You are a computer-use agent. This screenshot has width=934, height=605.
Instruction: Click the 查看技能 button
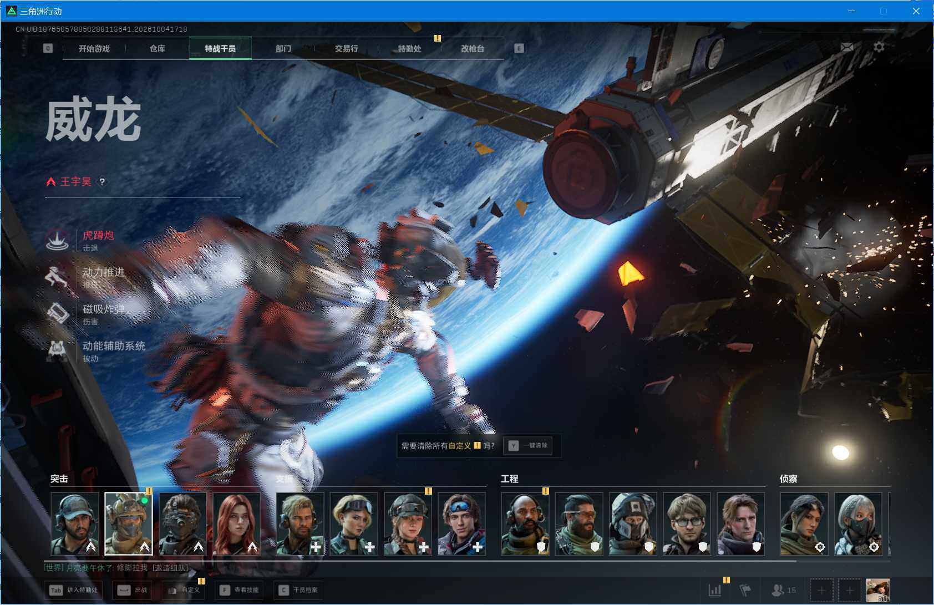pyautogui.click(x=240, y=590)
